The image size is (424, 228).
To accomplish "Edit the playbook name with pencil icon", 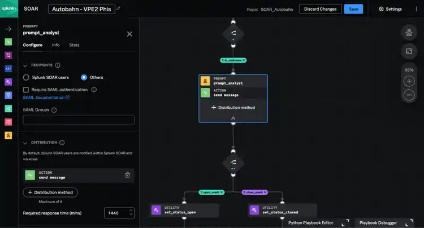I will point(118,9).
